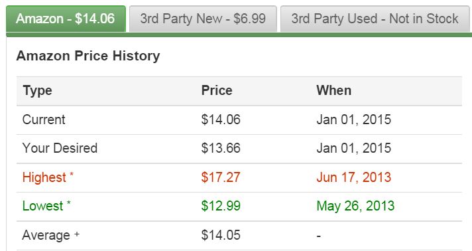Click highest price $17.27 value
The height and width of the screenshot is (251, 472).
[x=221, y=177]
